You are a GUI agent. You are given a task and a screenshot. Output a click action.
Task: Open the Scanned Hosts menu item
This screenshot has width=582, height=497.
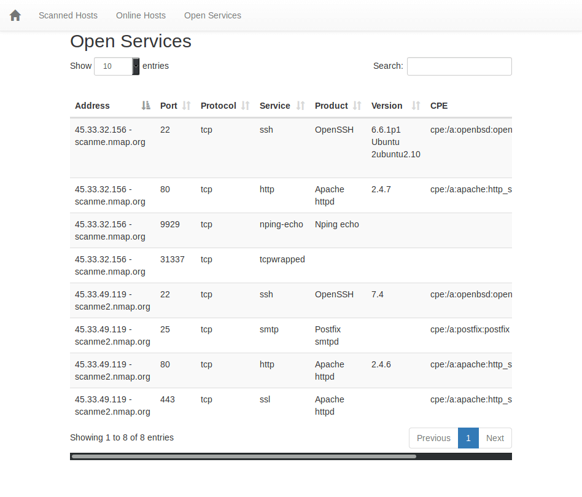pyautogui.click(x=68, y=15)
